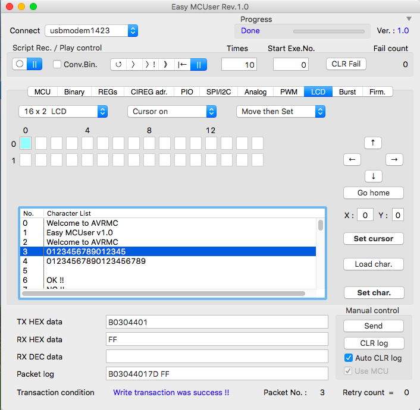Click the RX HEX data field
The image size is (420, 410).
(217, 339)
